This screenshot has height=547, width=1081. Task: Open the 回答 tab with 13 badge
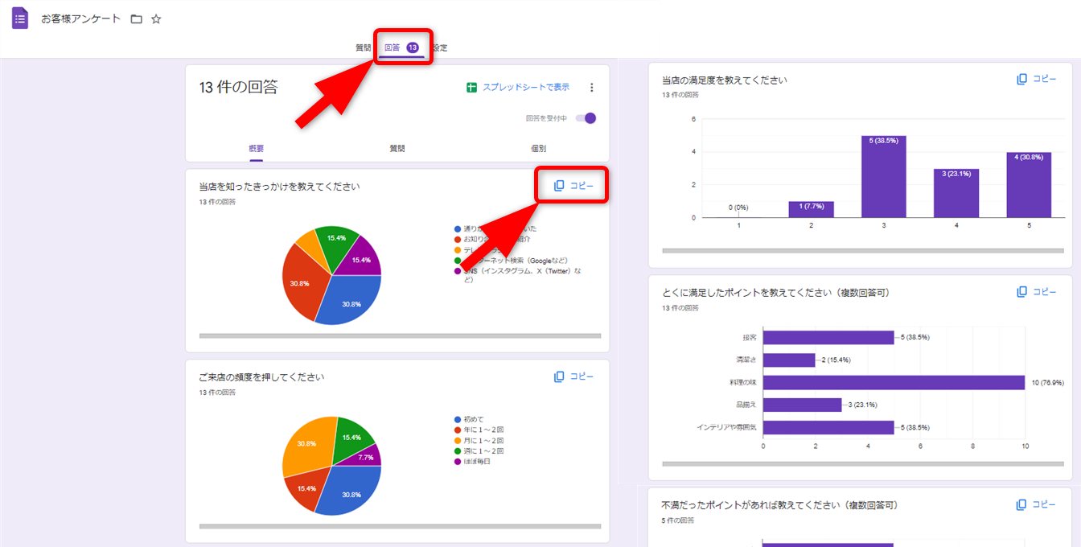(401, 47)
